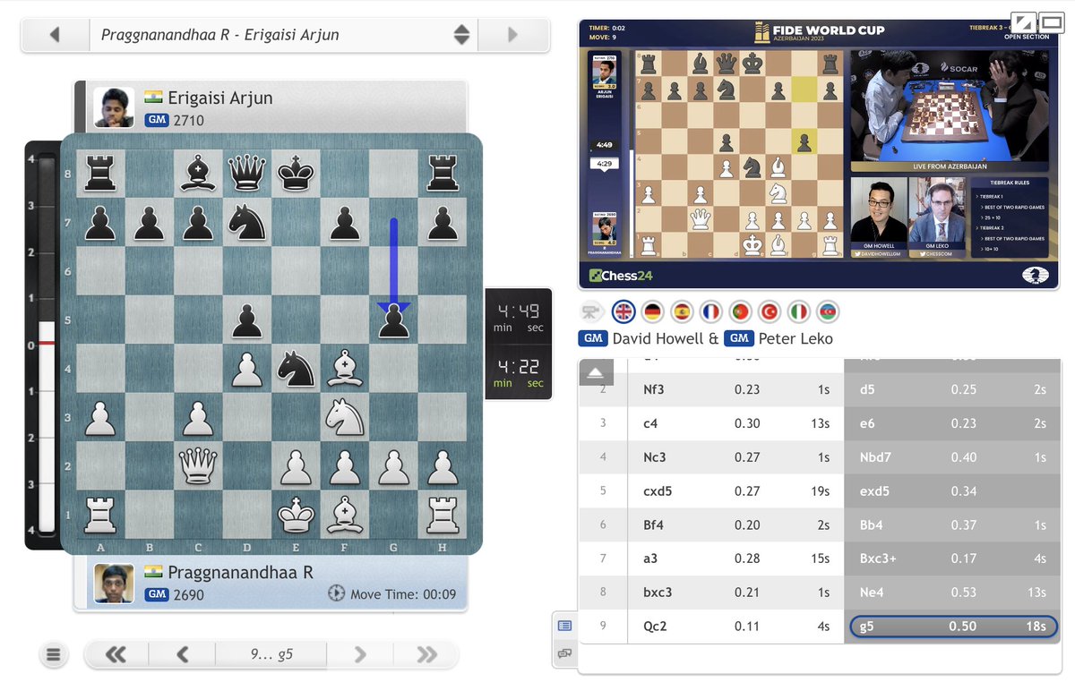The image size is (1075, 699).
Task: Switch to Turkish commentary flag
Action: point(770,312)
